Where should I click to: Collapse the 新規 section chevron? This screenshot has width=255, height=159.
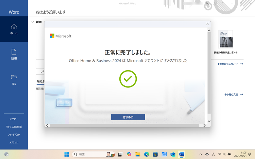point(33,22)
